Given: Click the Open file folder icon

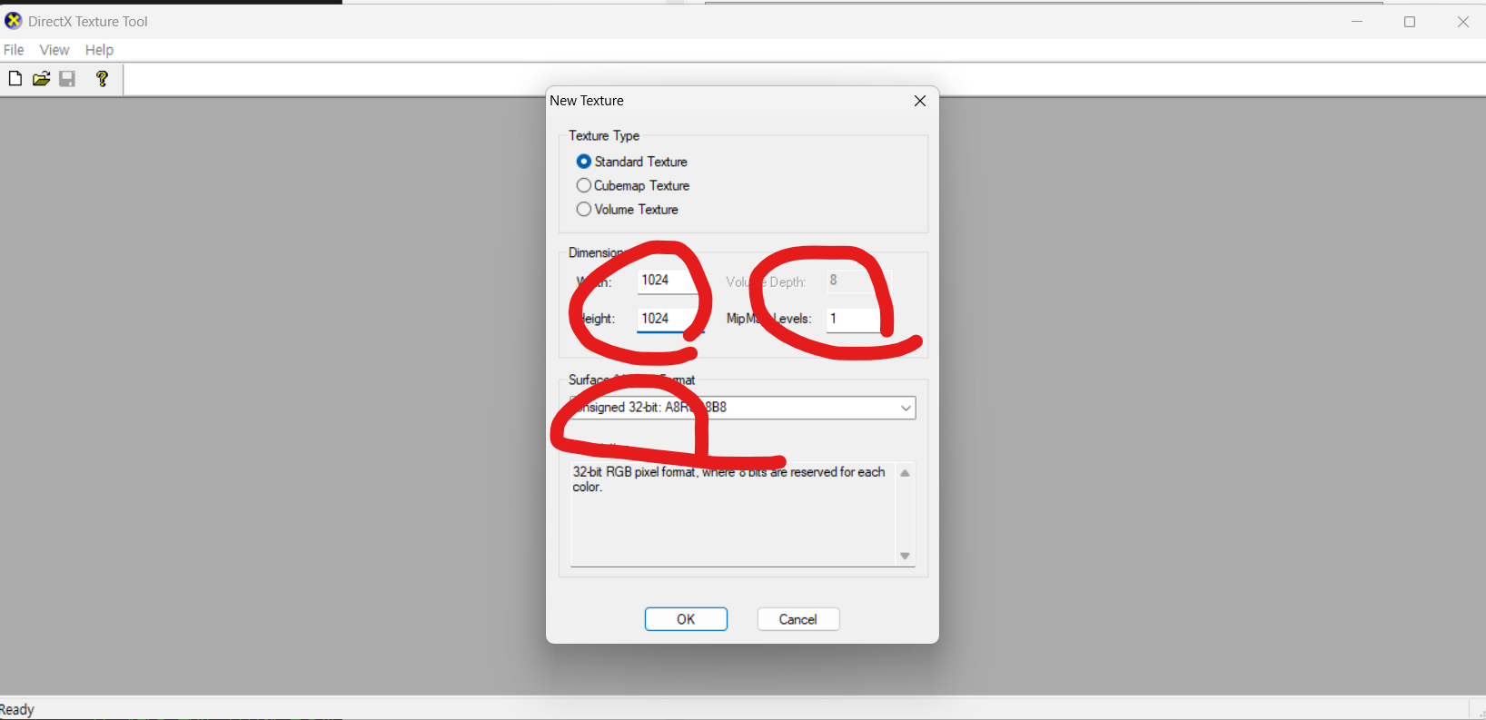Looking at the screenshot, I should (x=41, y=79).
